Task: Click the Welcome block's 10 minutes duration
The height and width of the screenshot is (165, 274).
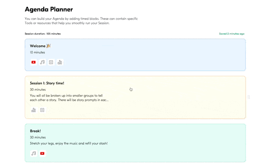Action: [37, 52]
